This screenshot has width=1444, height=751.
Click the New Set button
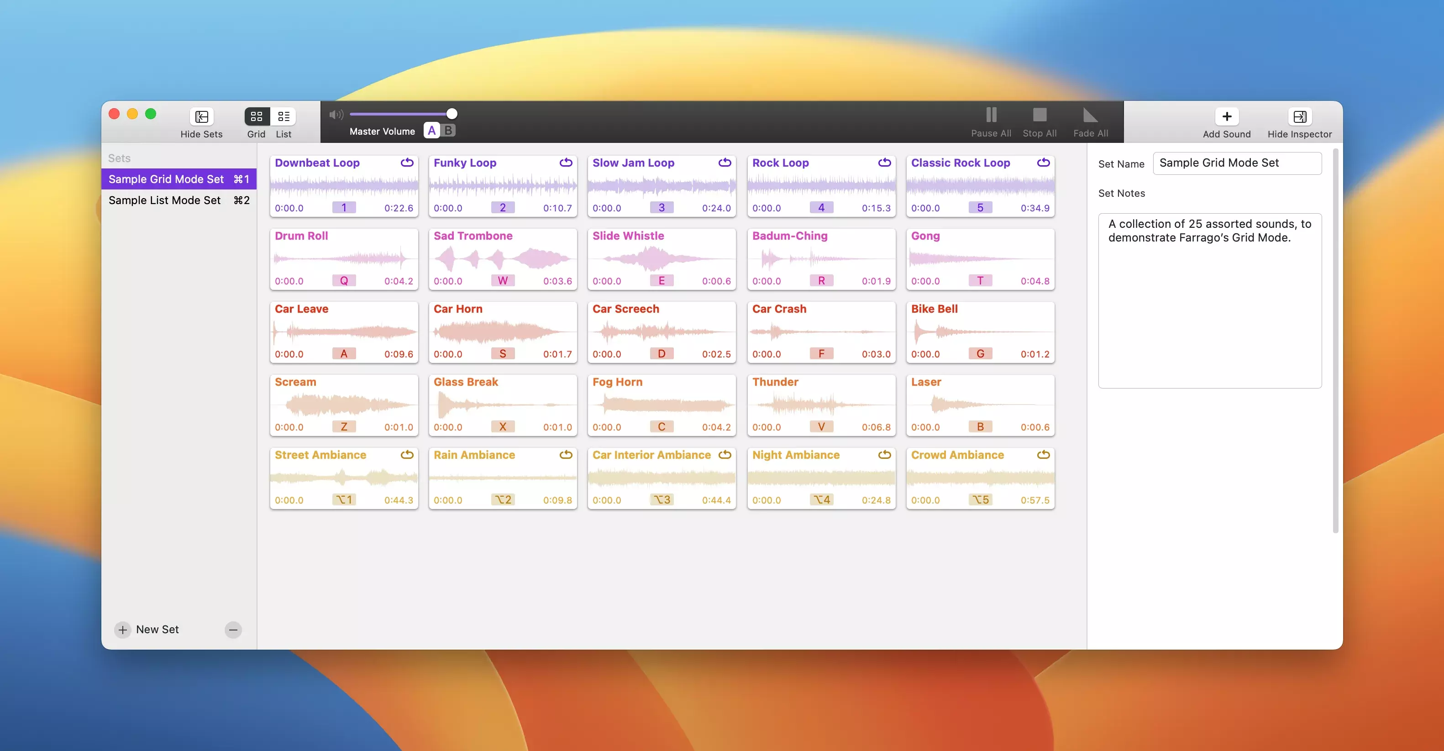tap(147, 630)
